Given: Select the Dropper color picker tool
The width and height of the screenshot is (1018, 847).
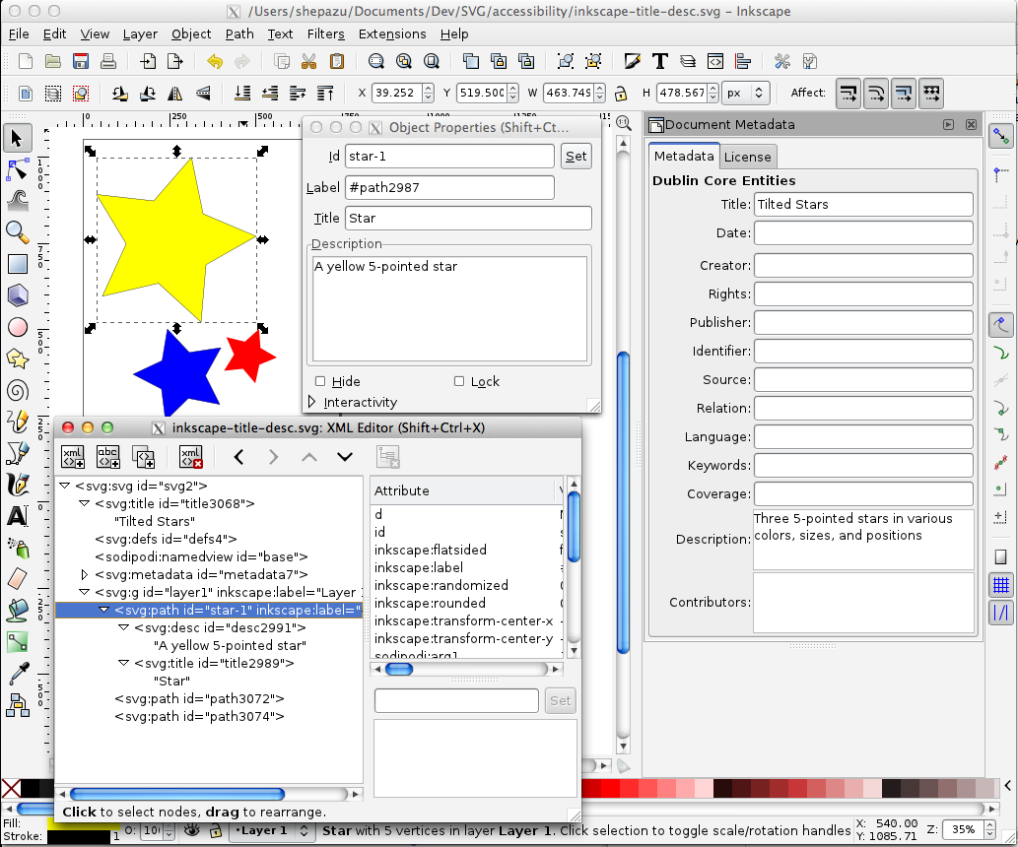Looking at the screenshot, I should 17,674.
